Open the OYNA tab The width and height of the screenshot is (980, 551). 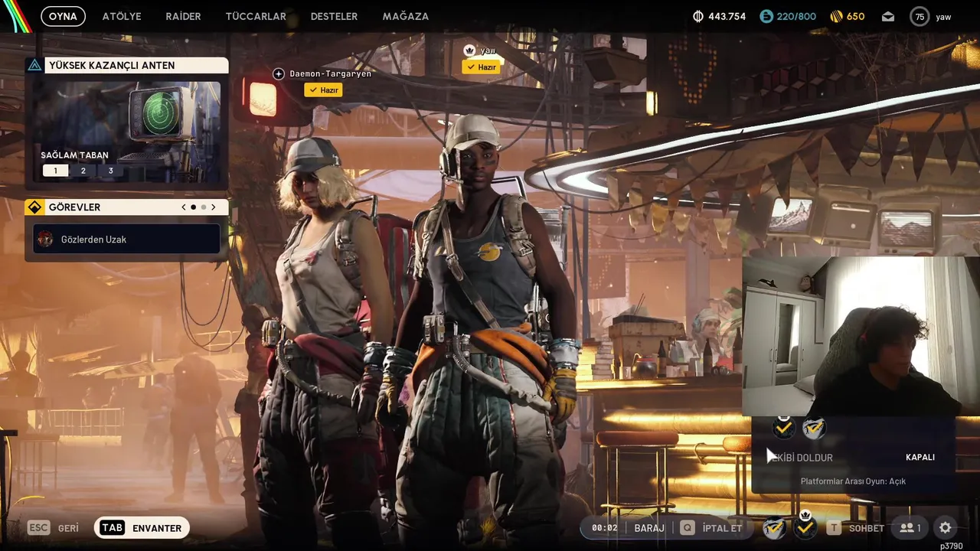click(x=63, y=16)
